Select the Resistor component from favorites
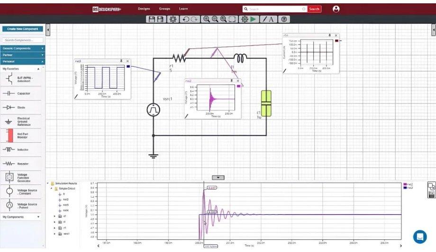 pyautogui.click(x=21, y=164)
